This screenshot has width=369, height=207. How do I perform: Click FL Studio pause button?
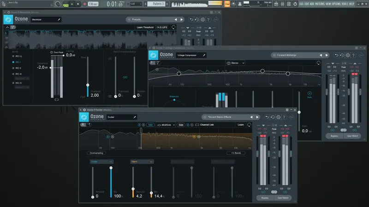coord(72,4)
